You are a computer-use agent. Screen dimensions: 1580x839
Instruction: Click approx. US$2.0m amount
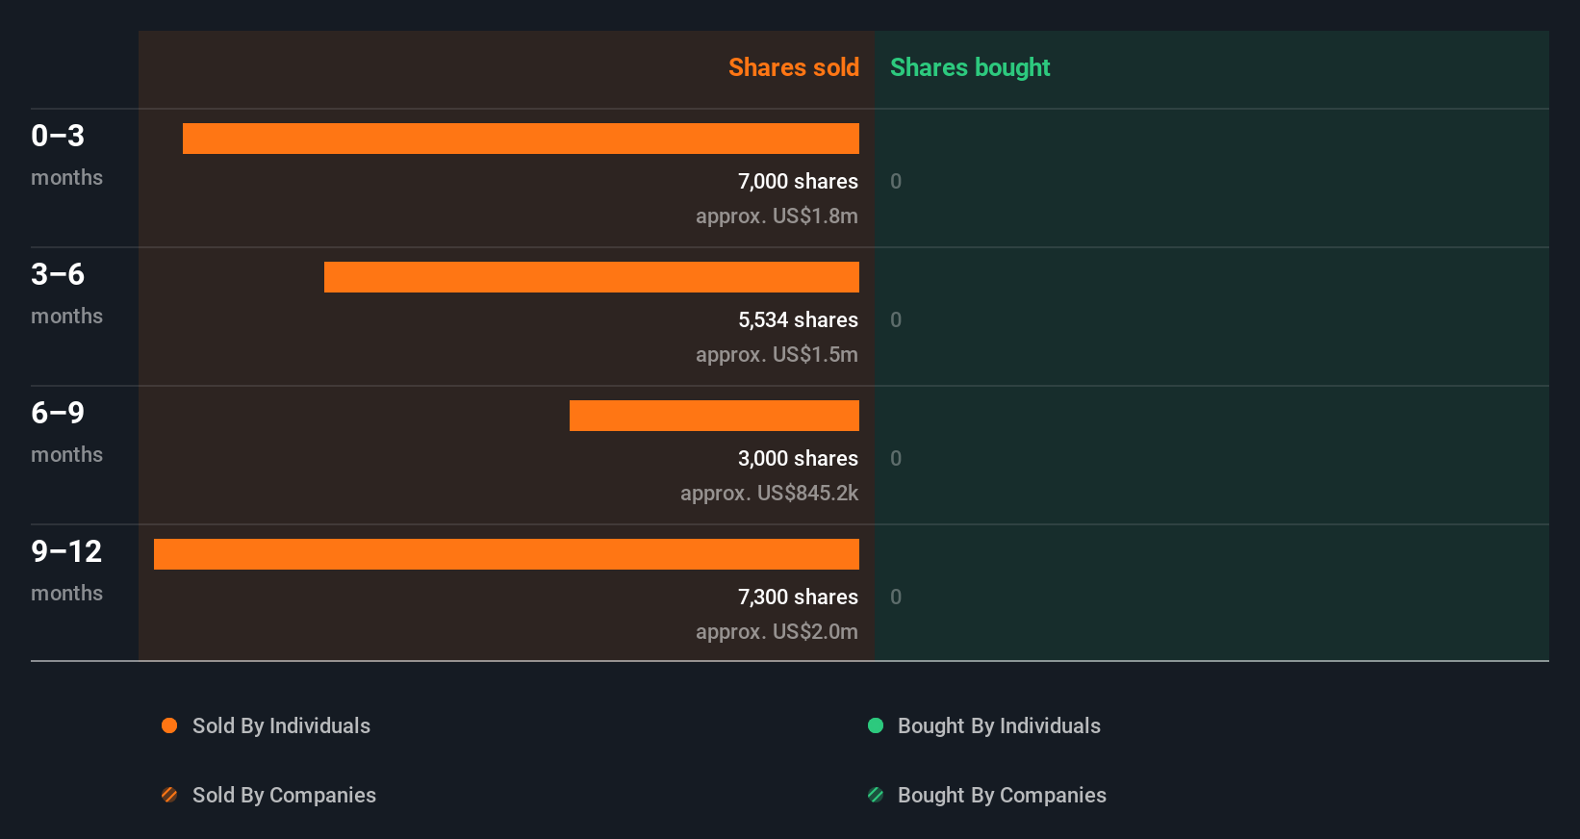(x=777, y=632)
